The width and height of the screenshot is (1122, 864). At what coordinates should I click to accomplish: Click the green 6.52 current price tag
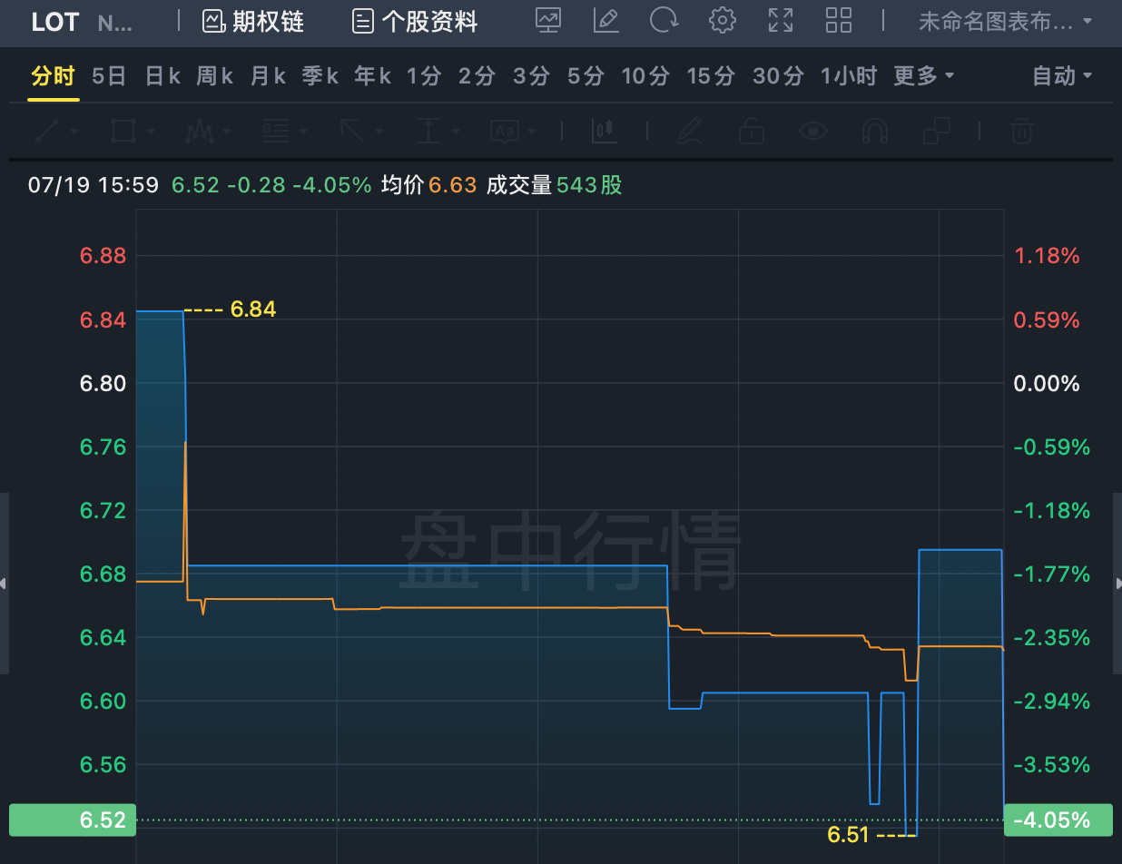pyautogui.click(x=73, y=820)
